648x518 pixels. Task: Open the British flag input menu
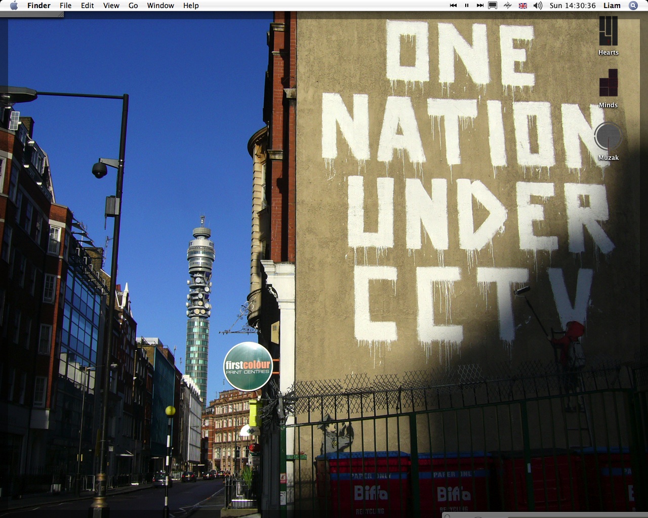point(523,6)
